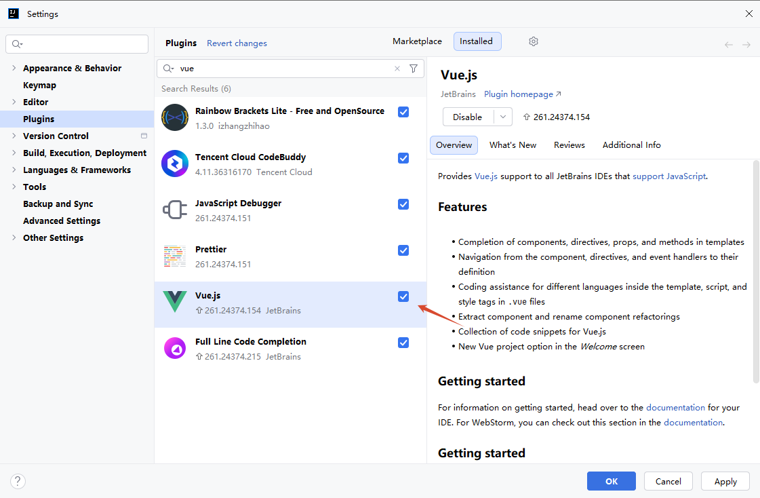This screenshot has width=760, height=498.
Task: Click the OK button
Action: (x=611, y=481)
